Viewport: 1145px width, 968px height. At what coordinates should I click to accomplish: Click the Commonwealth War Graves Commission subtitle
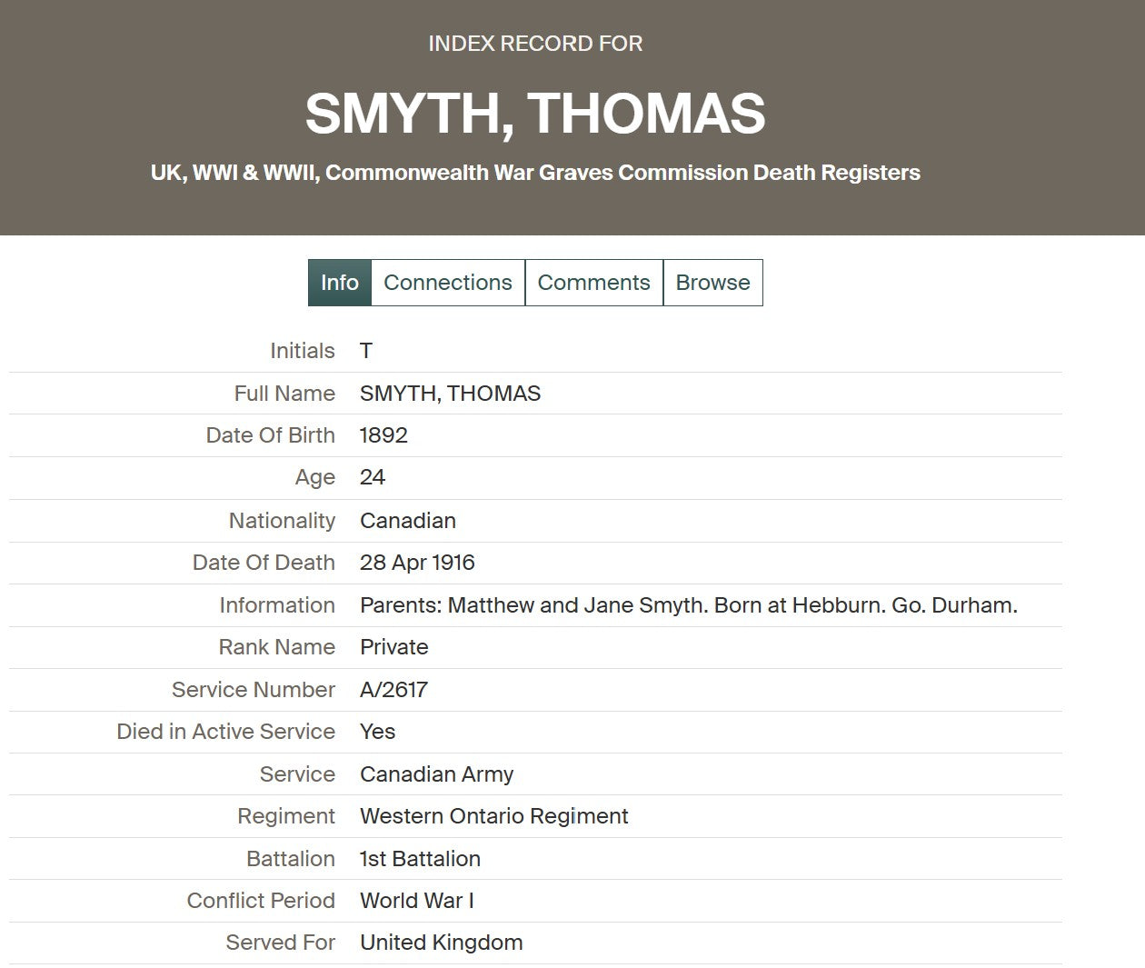coord(535,173)
